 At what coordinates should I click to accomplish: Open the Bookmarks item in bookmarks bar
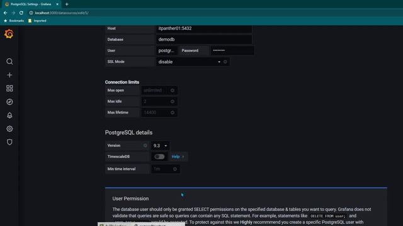coord(14,21)
